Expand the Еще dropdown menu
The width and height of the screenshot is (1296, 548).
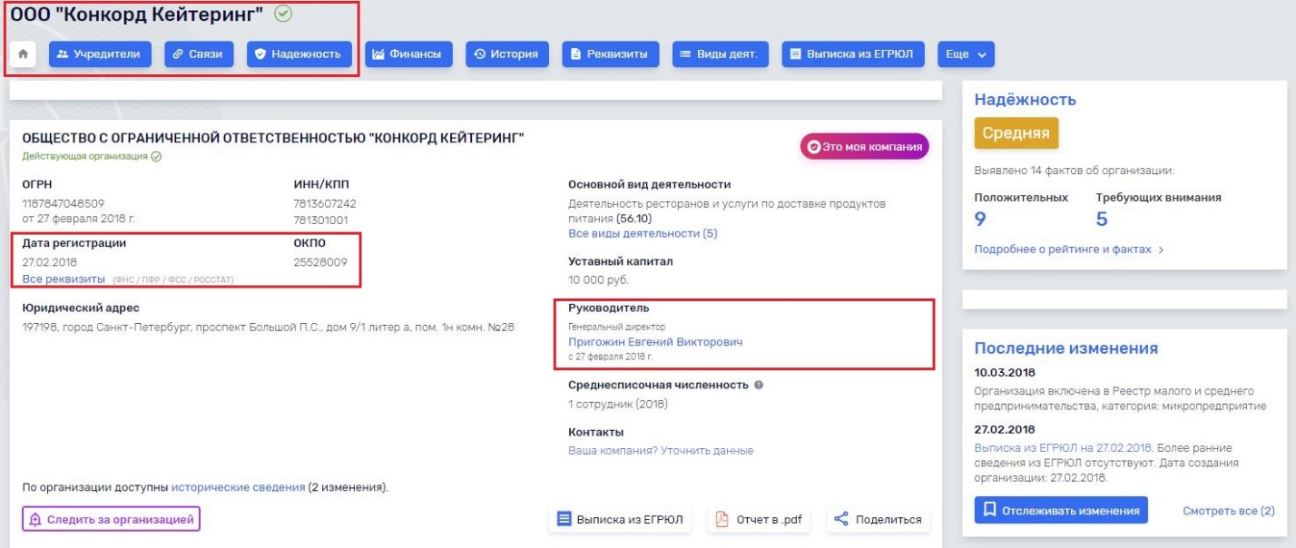(x=965, y=54)
